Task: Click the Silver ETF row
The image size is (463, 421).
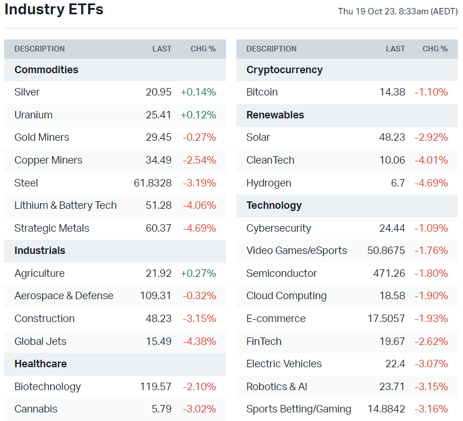Action: click(27, 92)
